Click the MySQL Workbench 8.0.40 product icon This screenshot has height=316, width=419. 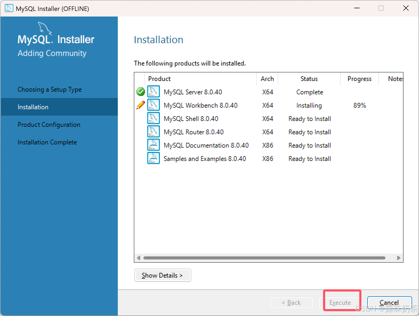coord(154,105)
